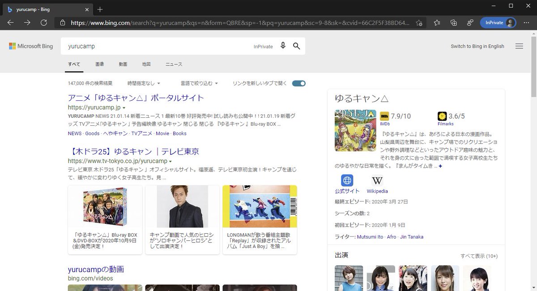This screenshot has height=291, width=537.
Task: Go back with the browser back arrow
Action: click(10, 22)
